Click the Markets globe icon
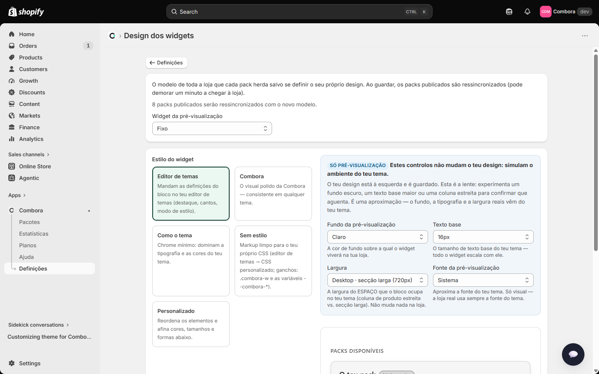 click(x=12, y=116)
